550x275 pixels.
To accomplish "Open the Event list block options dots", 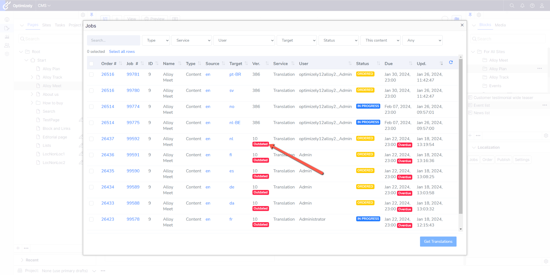I will [x=545, y=105].
